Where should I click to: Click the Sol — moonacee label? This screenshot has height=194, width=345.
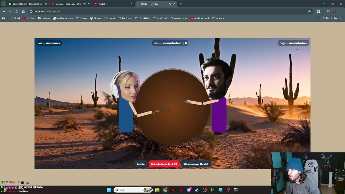click(49, 43)
